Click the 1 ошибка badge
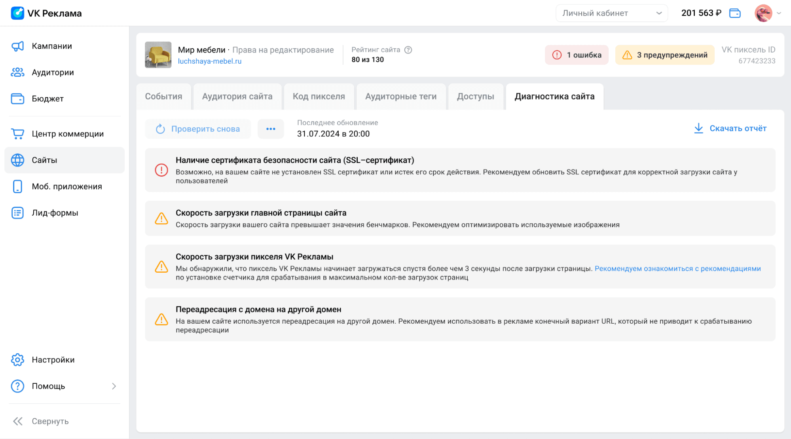Viewport: 791px width, 439px height. [577, 55]
